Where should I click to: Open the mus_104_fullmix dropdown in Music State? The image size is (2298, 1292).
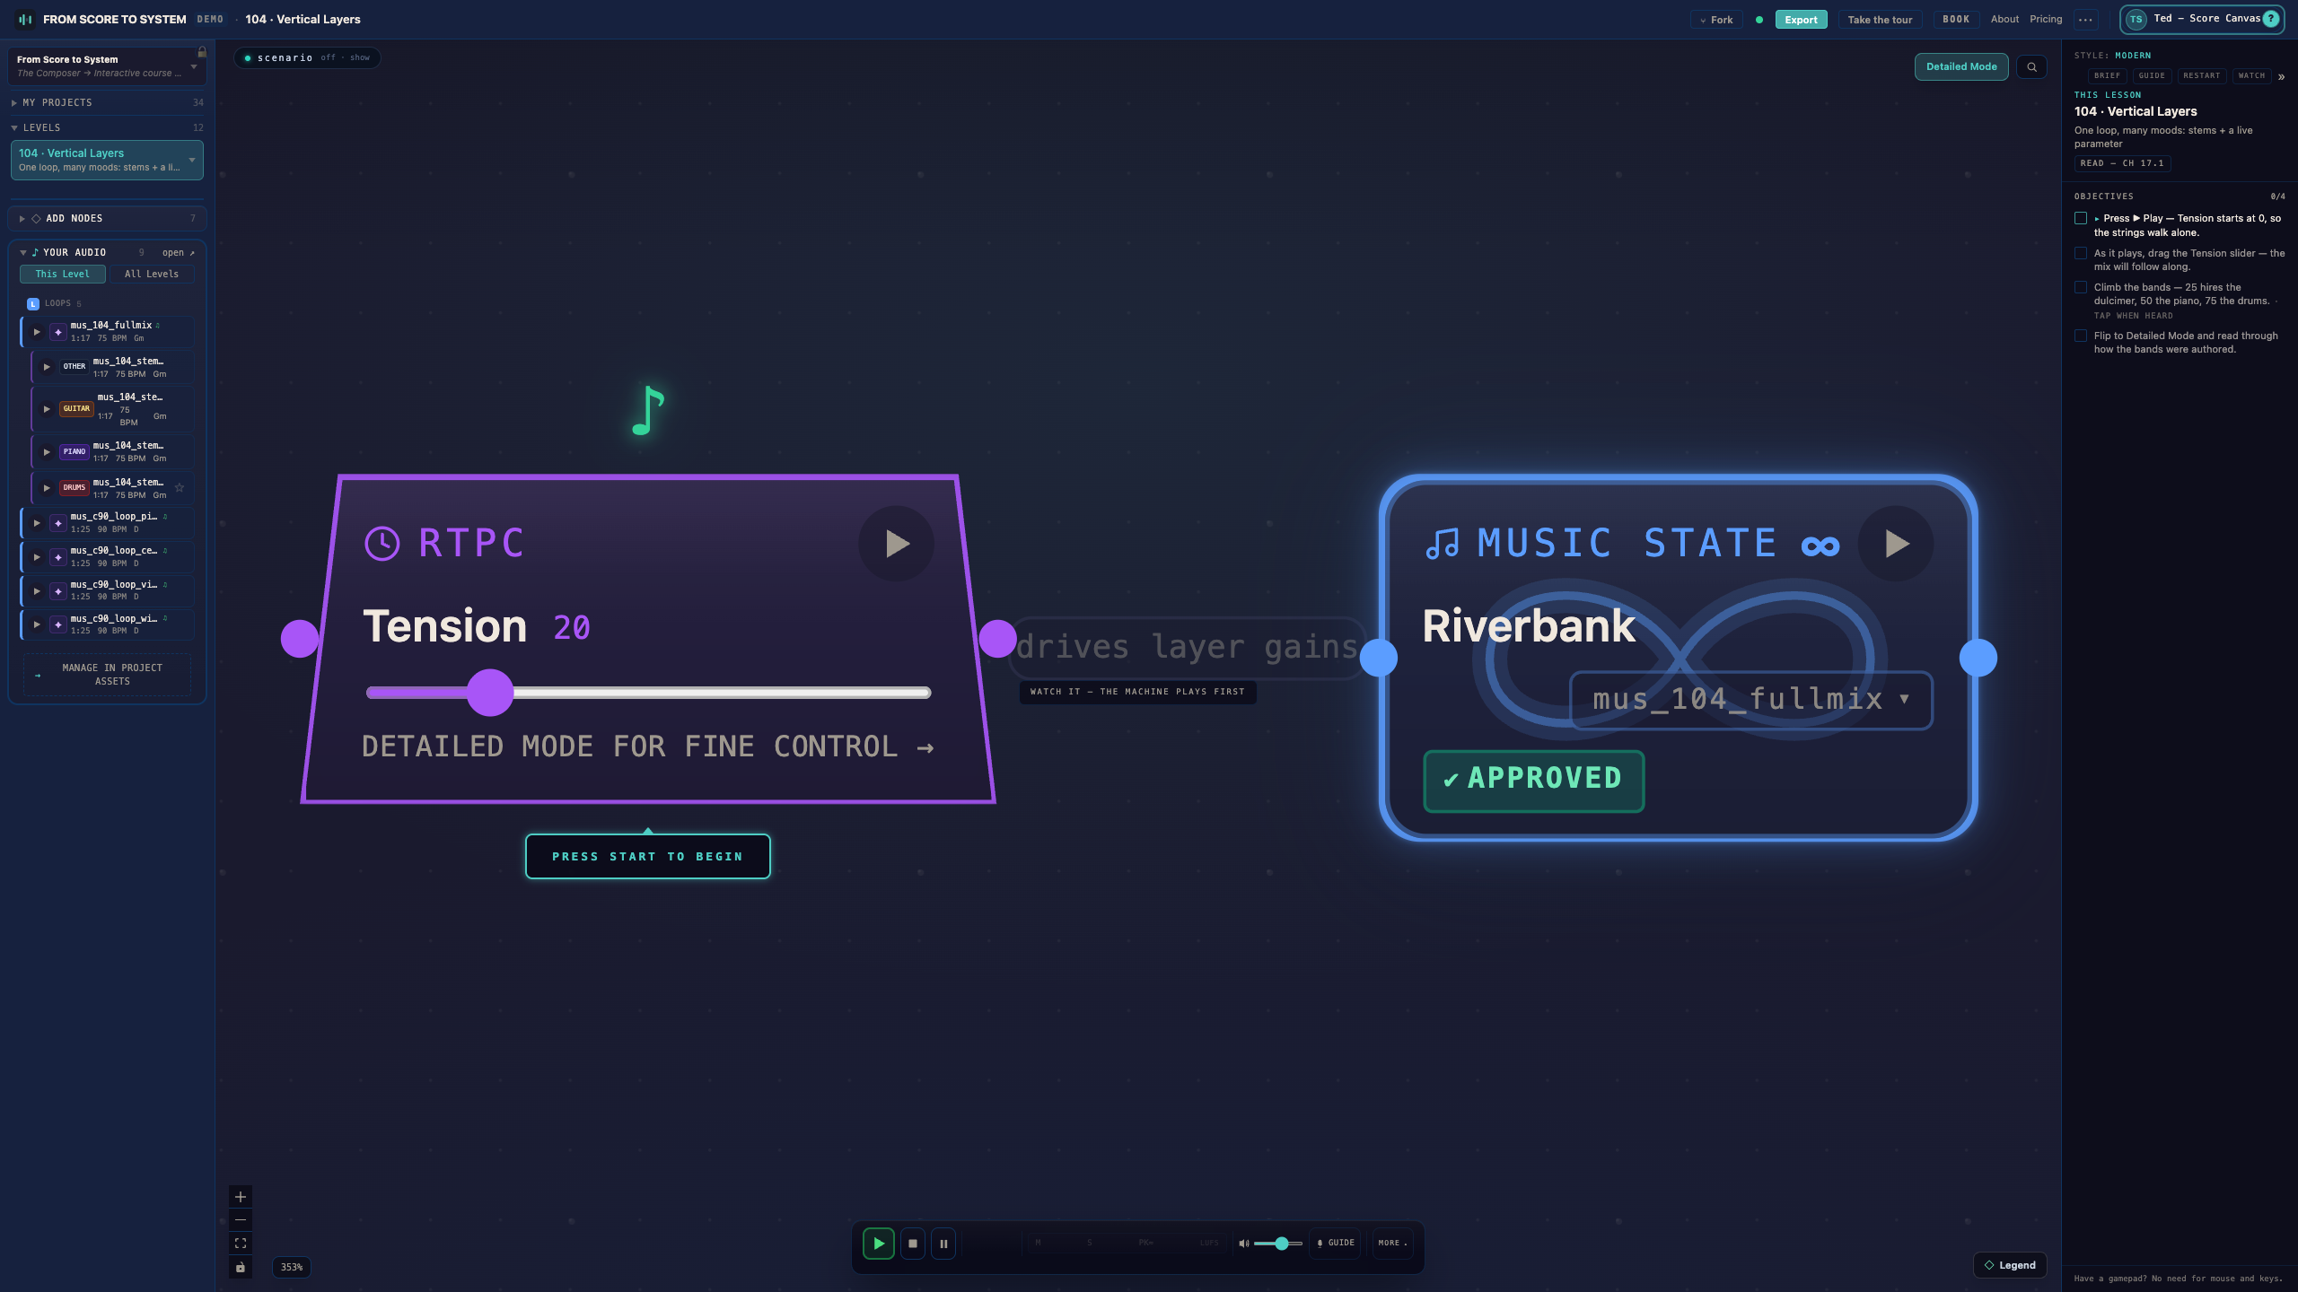click(1751, 700)
